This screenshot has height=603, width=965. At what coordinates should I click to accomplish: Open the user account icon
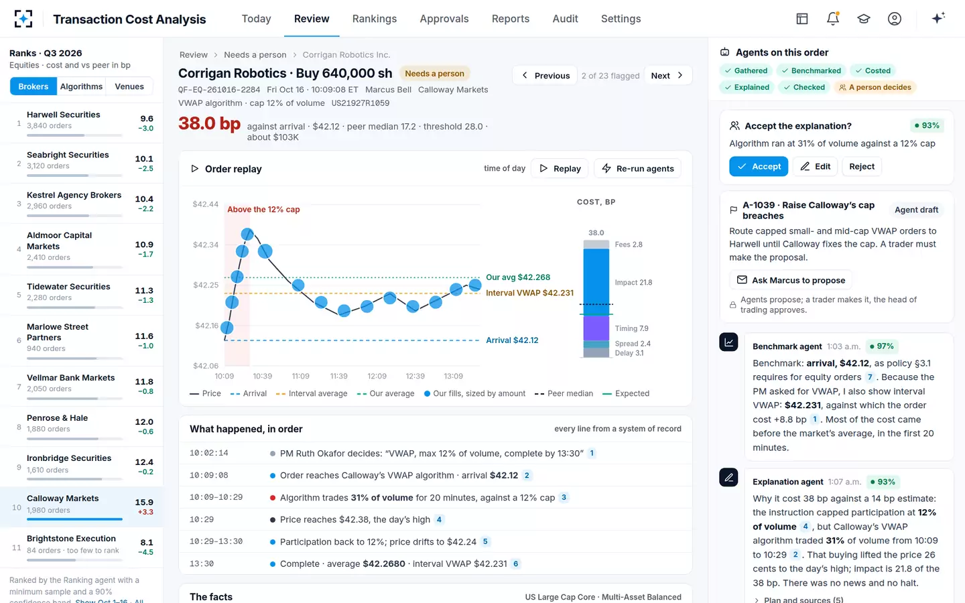[x=895, y=19]
